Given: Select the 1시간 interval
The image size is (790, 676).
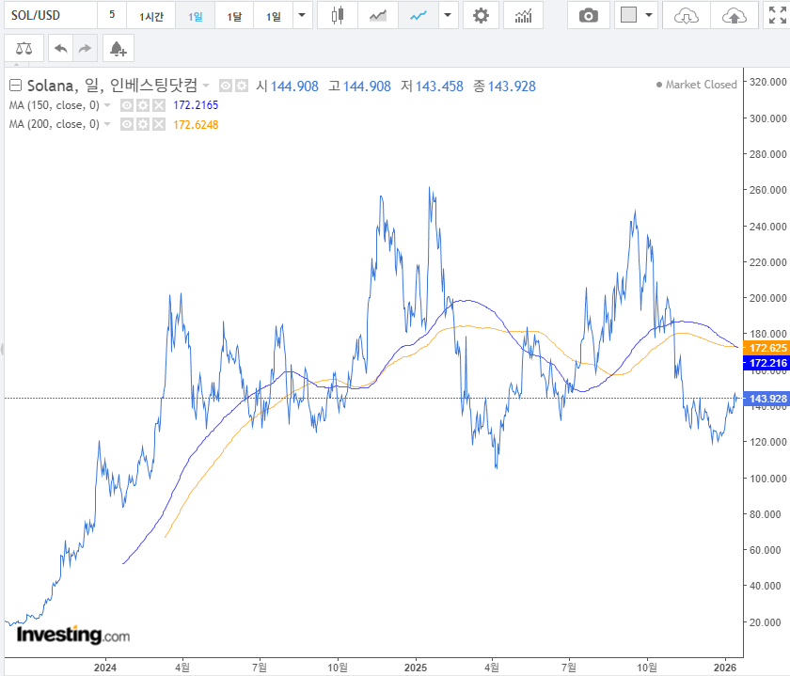Looking at the screenshot, I should (151, 16).
